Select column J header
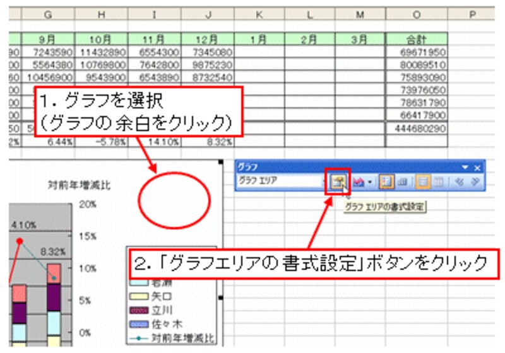The width and height of the screenshot is (505, 353). click(x=208, y=14)
